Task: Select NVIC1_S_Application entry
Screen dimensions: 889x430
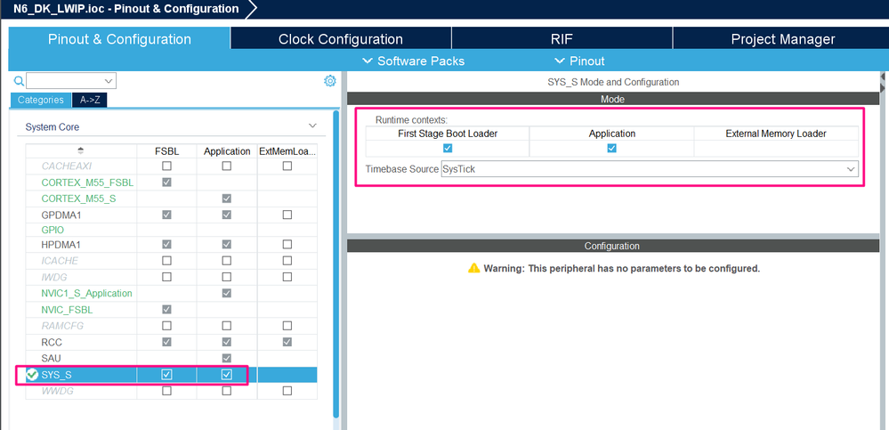Action: coord(86,293)
